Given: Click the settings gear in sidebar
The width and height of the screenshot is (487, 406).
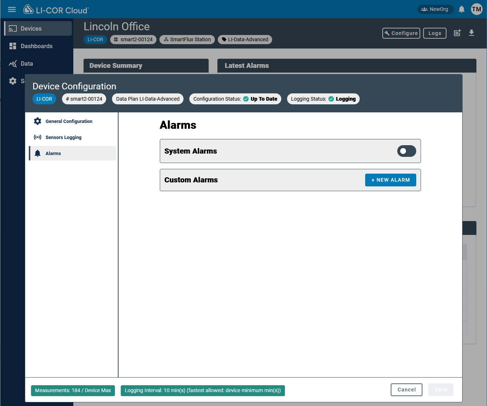Looking at the screenshot, I should (13, 81).
